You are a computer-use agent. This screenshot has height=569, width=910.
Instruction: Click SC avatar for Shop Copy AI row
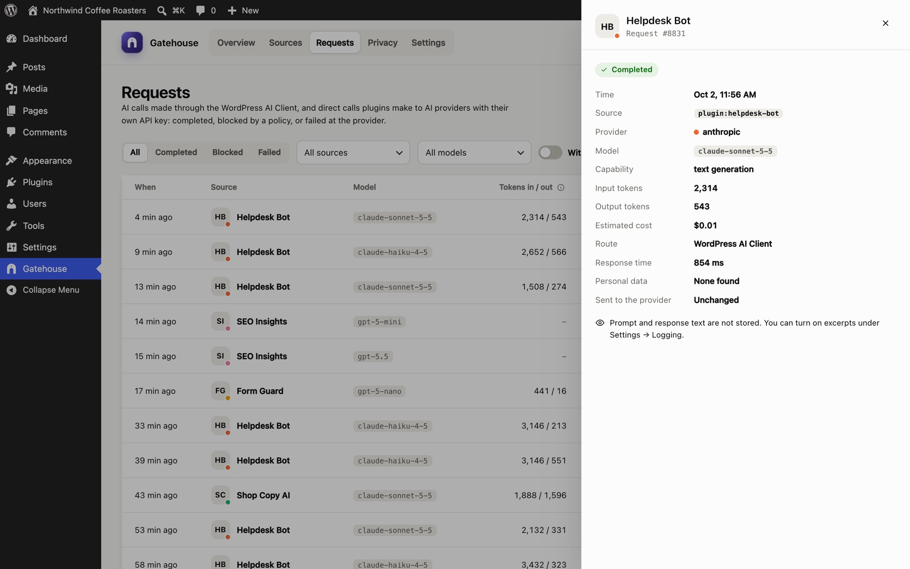pos(220,495)
